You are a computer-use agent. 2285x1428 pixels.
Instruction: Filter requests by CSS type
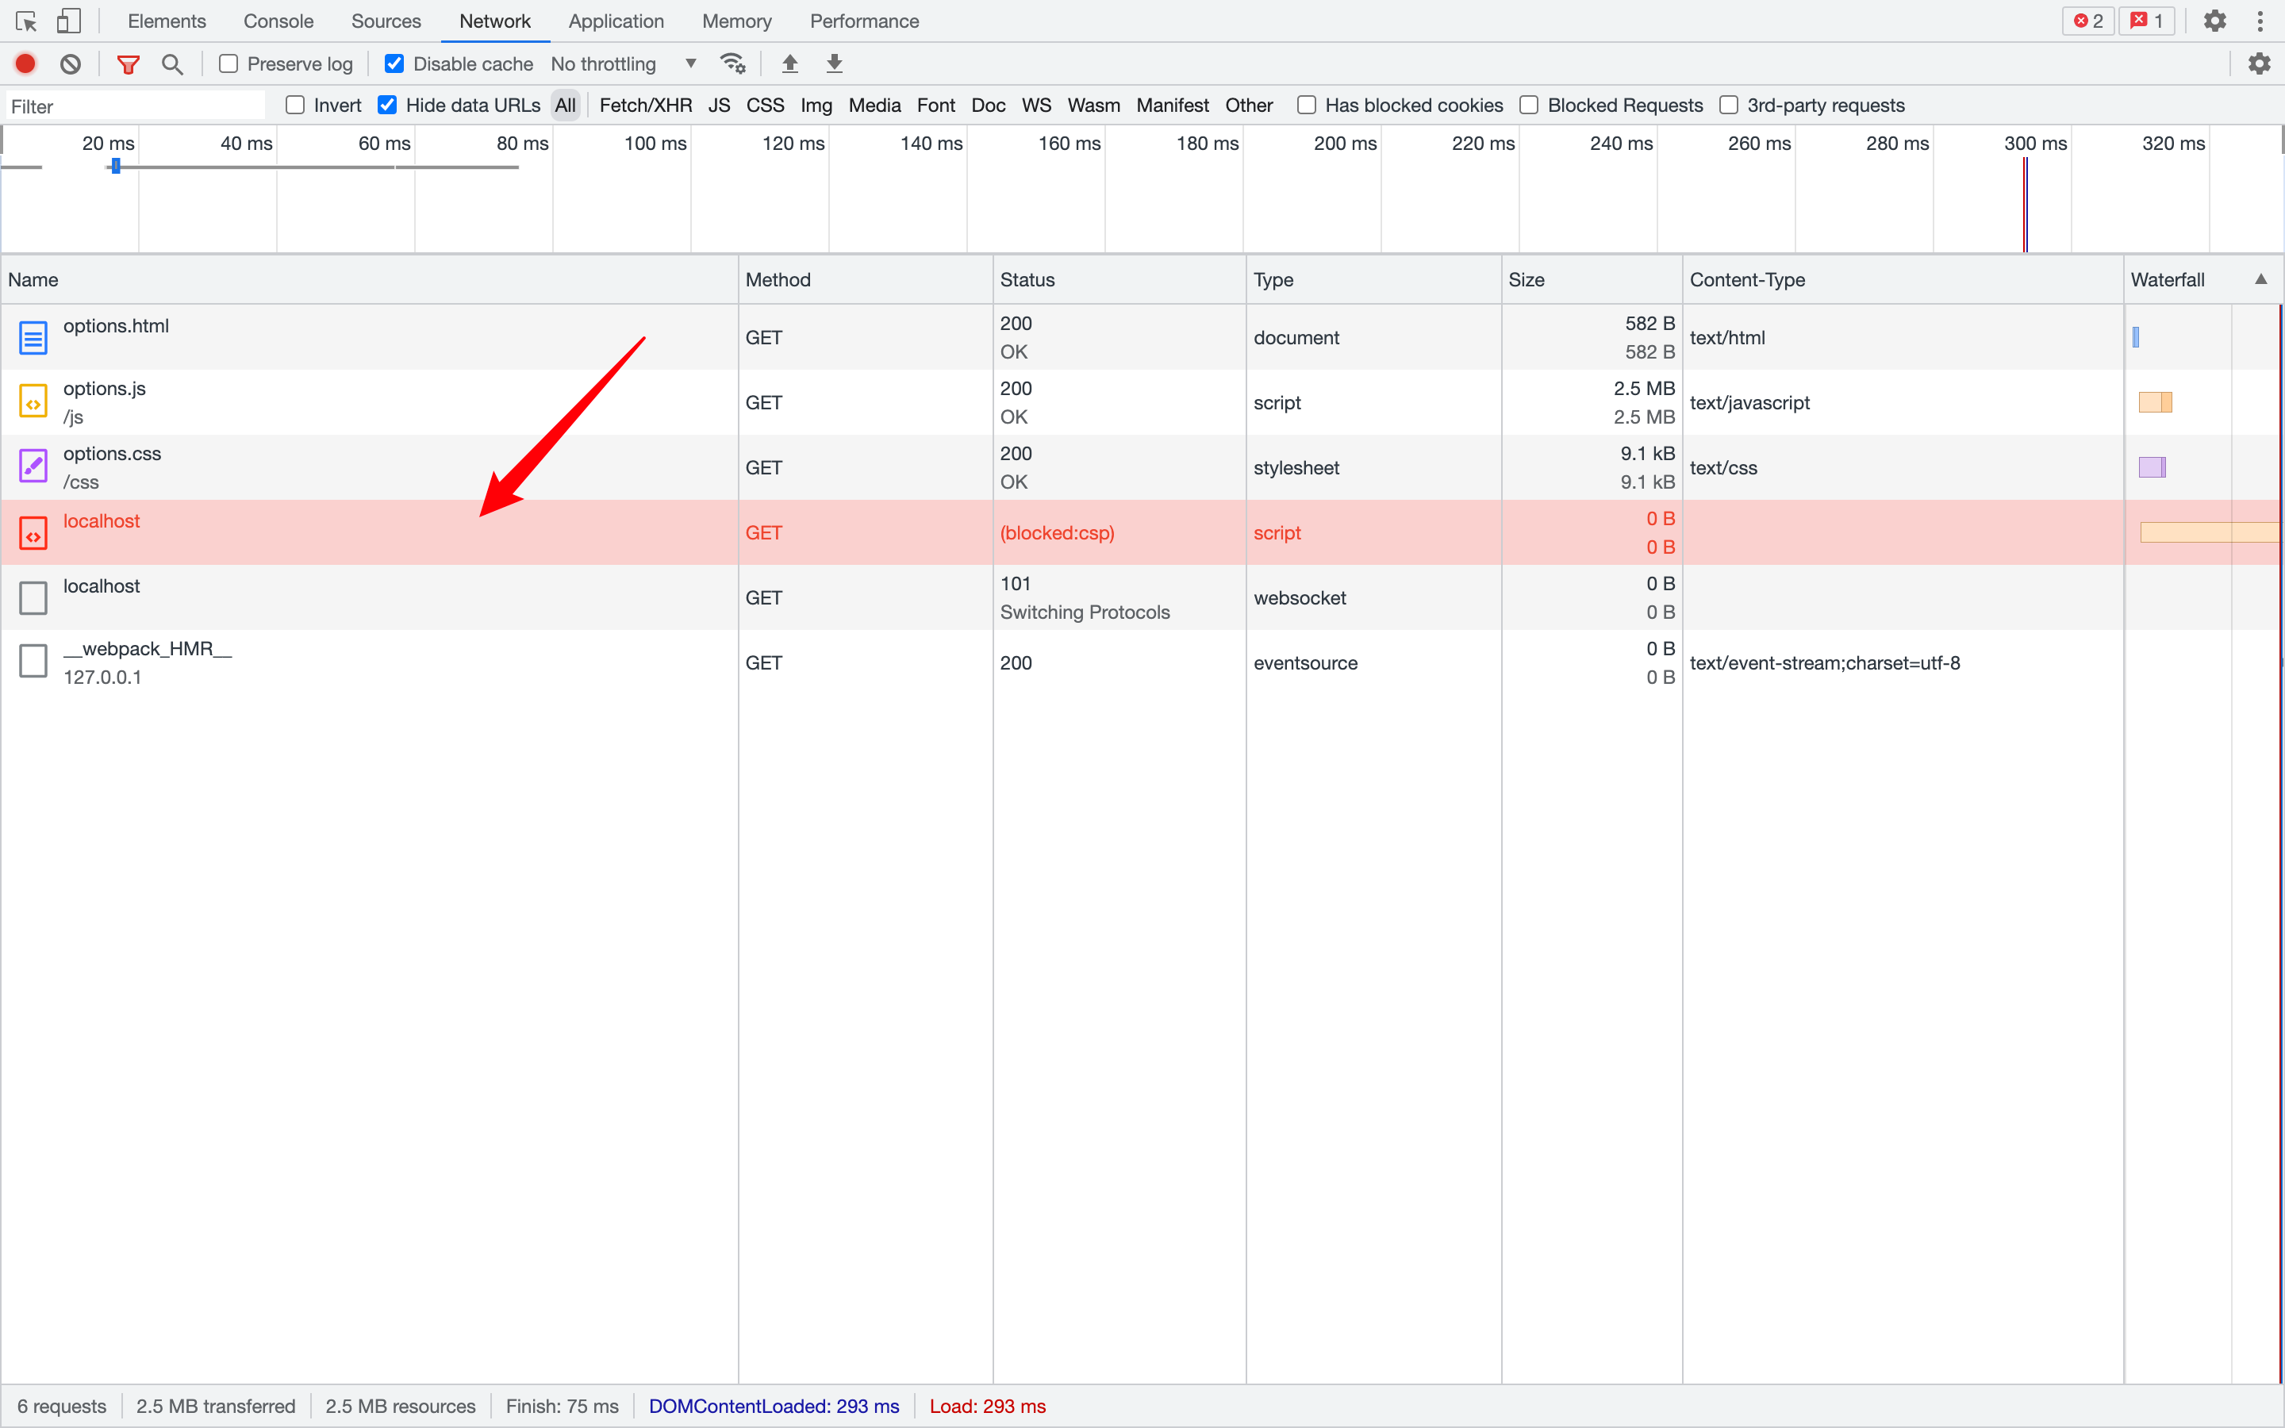(x=765, y=105)
